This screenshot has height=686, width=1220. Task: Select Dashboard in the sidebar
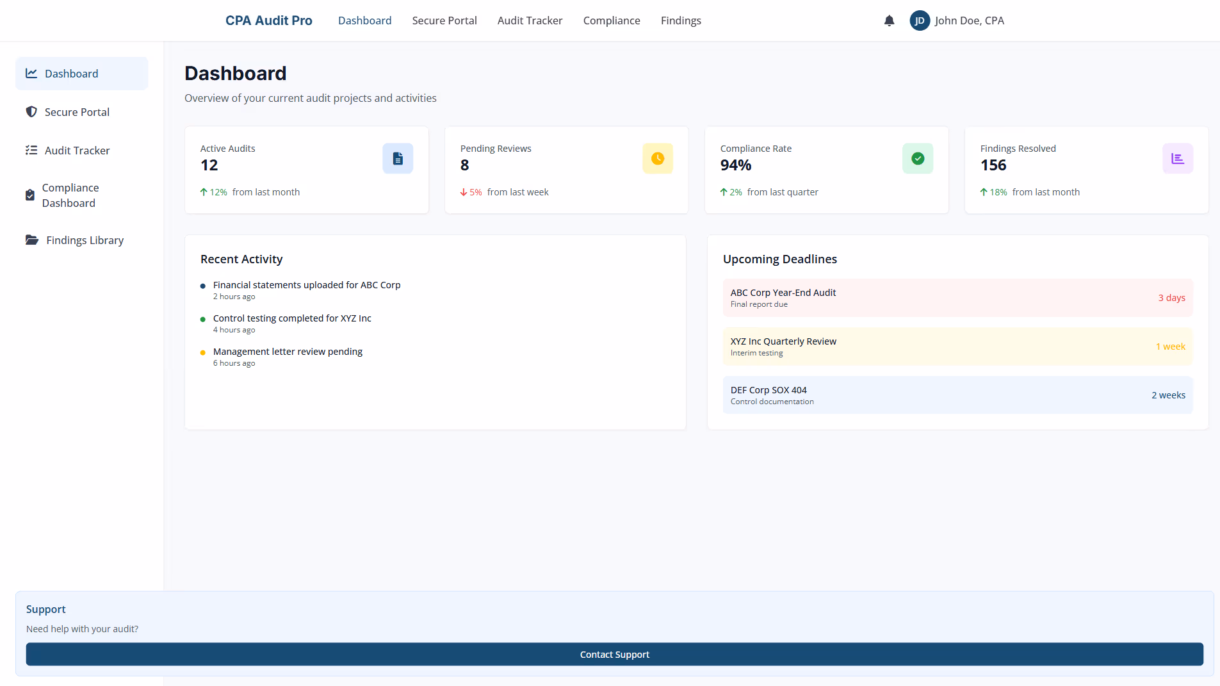pyautogui.click(x=82, y=74)
